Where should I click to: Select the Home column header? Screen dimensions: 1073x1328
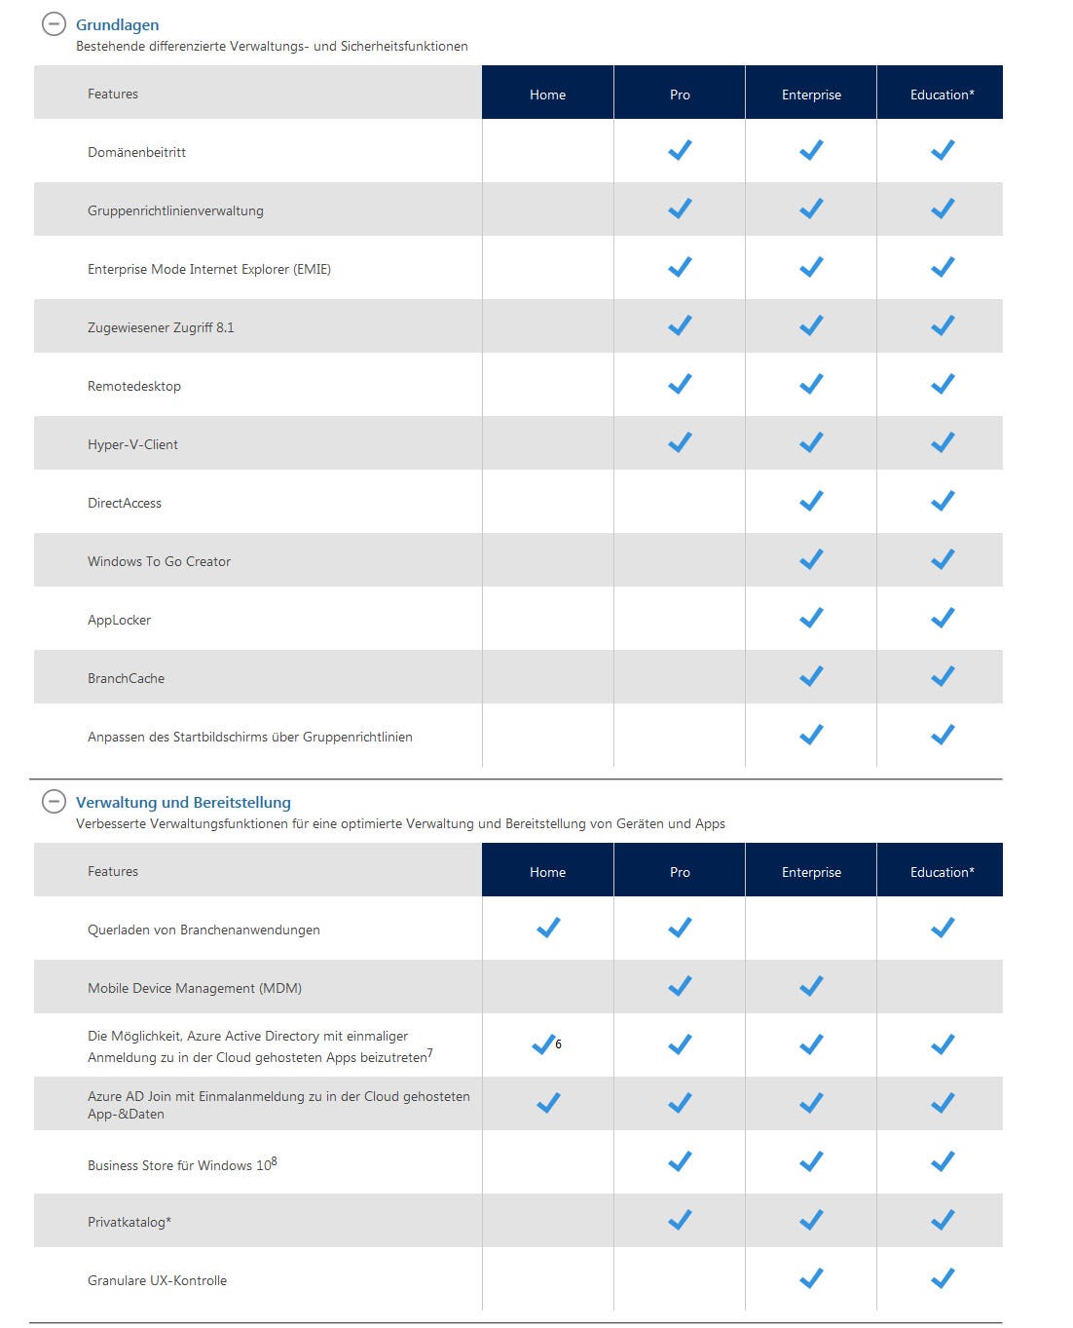547,94
